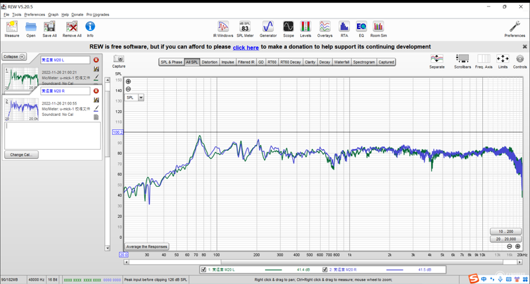Open the Room Sim tool
The height and width of the screenshot is (284, 530).
pyautogui.click(x=378, y=28)
